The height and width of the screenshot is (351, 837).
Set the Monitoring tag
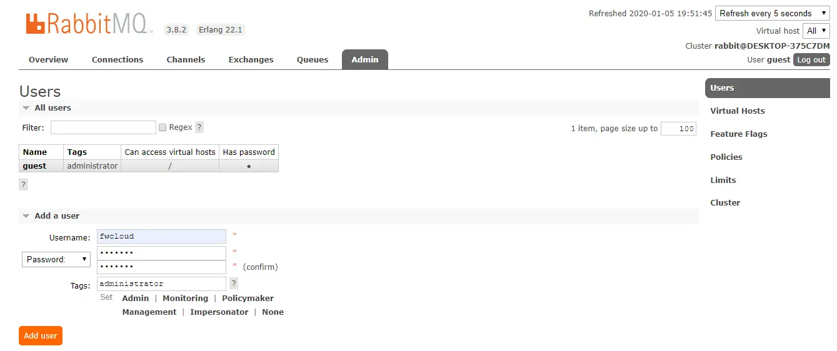coord(185,299)
